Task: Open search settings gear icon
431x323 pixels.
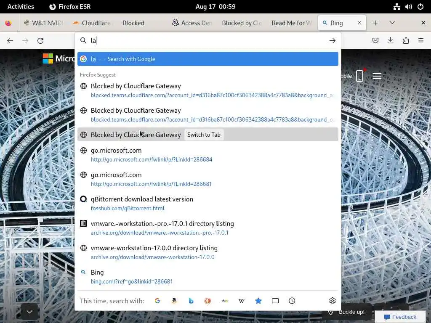Action: click(333, 301)
